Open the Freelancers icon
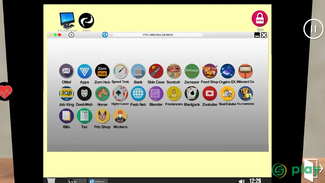The width and height of the screenshot is (325, 183). point(174,94)
